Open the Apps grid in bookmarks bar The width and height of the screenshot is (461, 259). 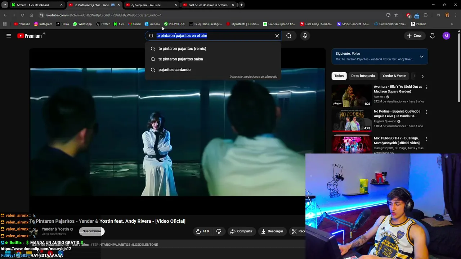pos(5,24)
